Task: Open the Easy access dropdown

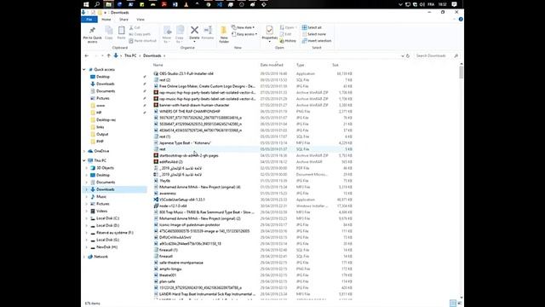Action: 244,34
